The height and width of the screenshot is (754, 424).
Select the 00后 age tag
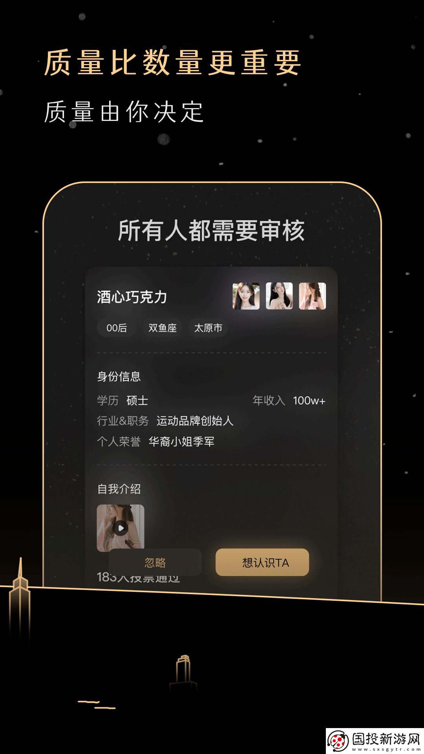(117, 328)
